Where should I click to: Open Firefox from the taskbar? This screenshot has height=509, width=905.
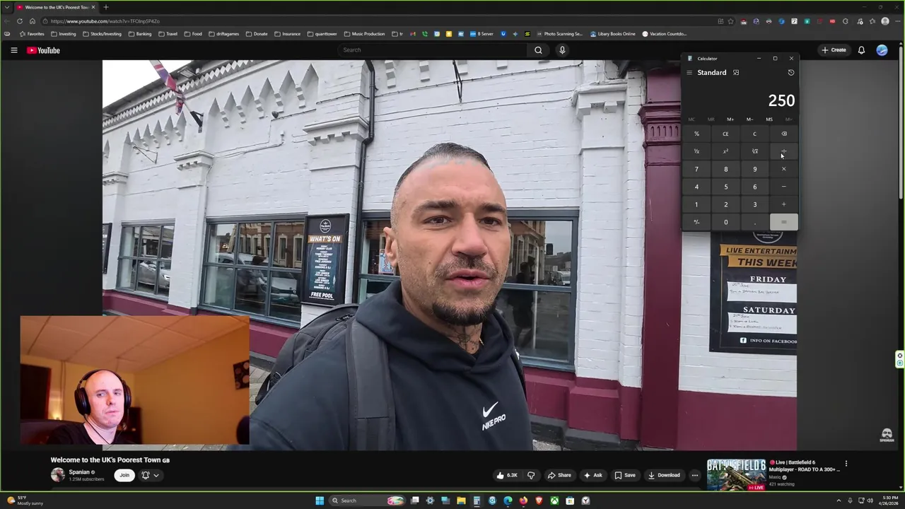click(523, 501)
